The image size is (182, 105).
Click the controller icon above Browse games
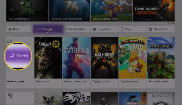click(10, 41)
